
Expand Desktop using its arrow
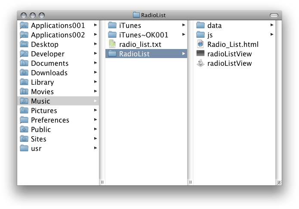(x=96, y=44)
